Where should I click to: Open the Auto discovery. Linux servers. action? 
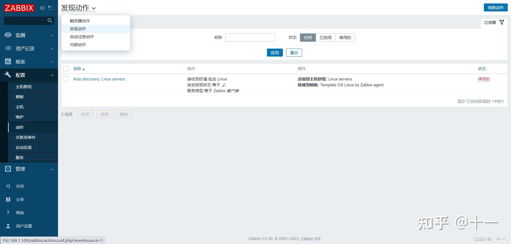tap(100, 79)
